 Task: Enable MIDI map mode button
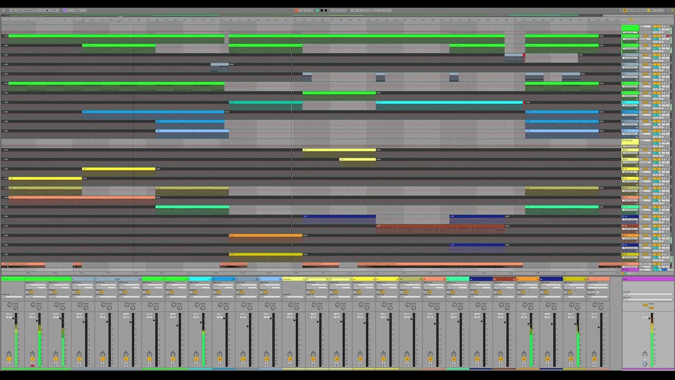(635, 11)
